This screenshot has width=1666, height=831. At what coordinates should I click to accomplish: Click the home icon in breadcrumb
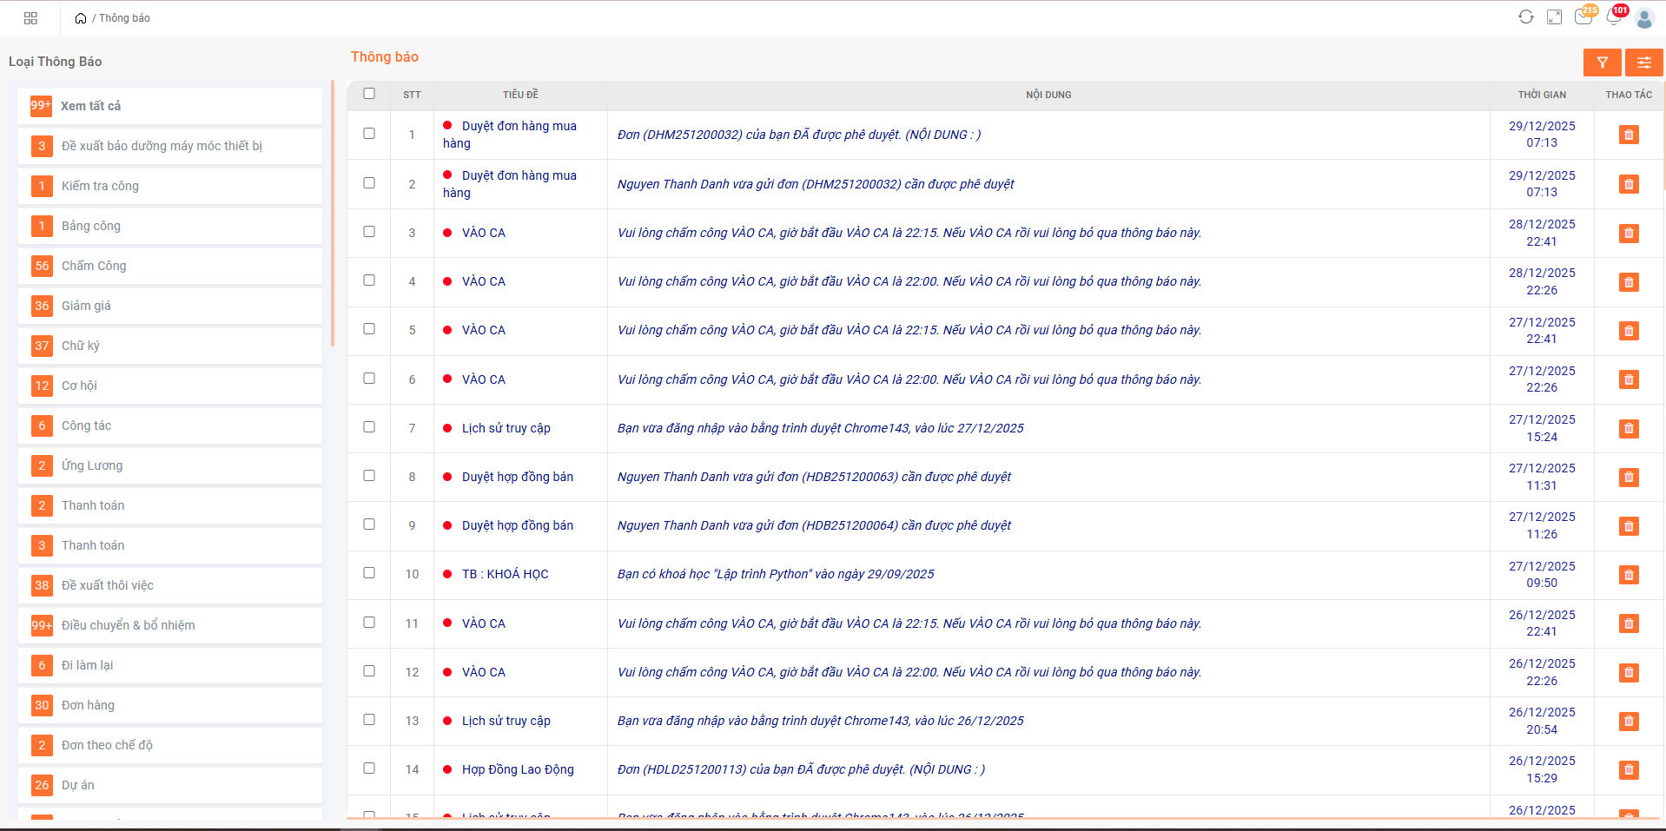[81, 18]
